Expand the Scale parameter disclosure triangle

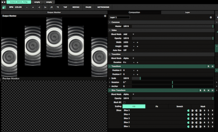click(110, 78)
